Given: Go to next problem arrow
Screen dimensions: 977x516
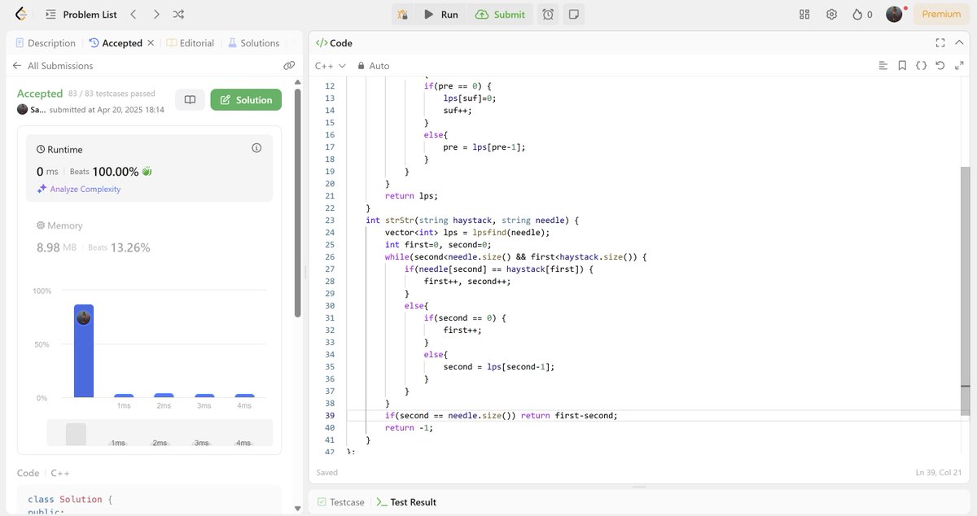Looking at the screenshot, I should [x=156, y=14].
